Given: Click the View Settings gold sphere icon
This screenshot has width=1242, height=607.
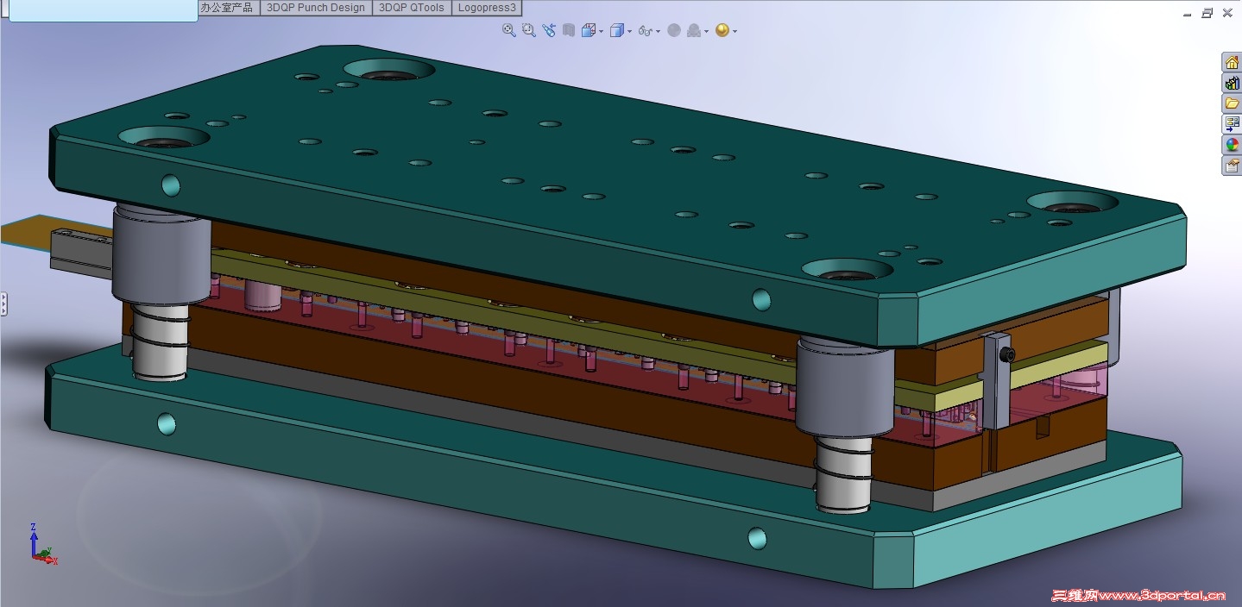Looking at the screenshot, I should 722,30.
